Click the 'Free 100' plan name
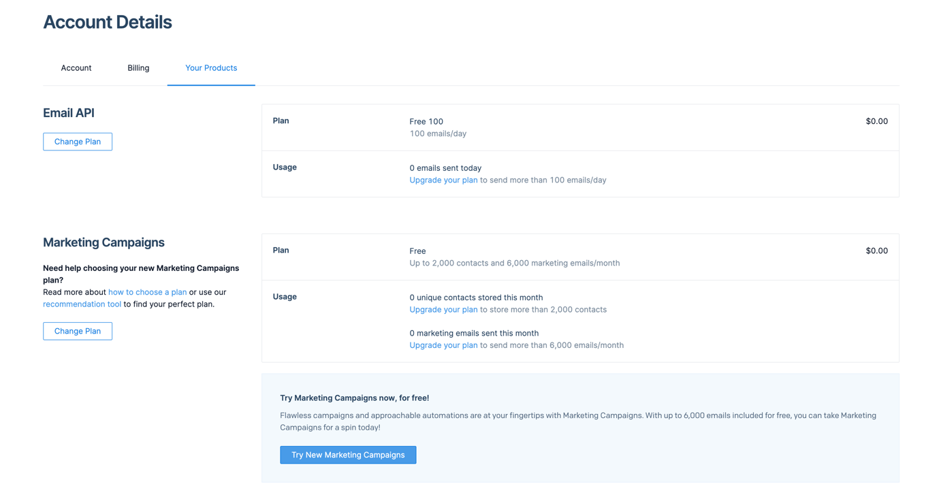Viewport: 939px width, 495px height. 426,121
